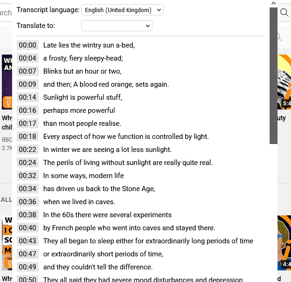Open the video thumbnail showing 5:4 duration

point(284,82)
